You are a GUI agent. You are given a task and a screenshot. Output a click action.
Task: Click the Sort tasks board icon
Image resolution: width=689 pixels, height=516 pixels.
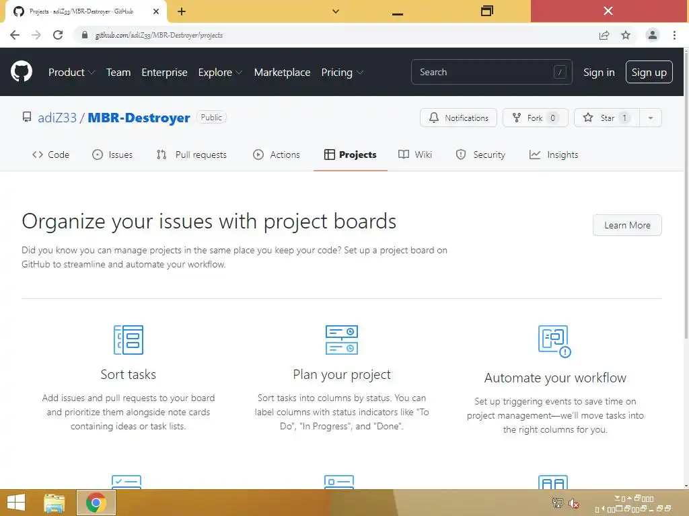(x=129, y=339)
